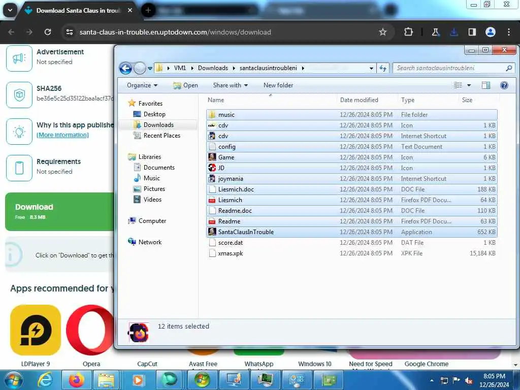Select Libraries in the navigation pane
Image resolution: width=520 pixels, height=390 pixels.
pyautogui.click(x=150, y=157)
